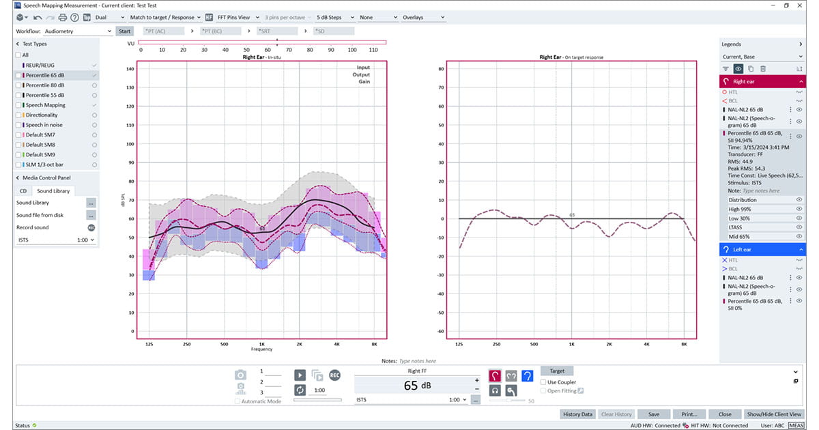Enable the Use Coupler checkbox

point(543,382)
